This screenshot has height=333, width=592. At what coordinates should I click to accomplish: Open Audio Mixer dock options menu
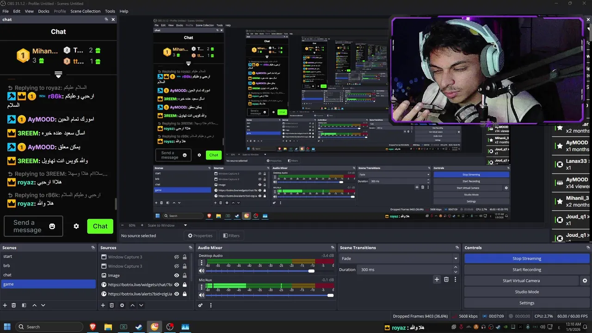(x=211, y=305)
